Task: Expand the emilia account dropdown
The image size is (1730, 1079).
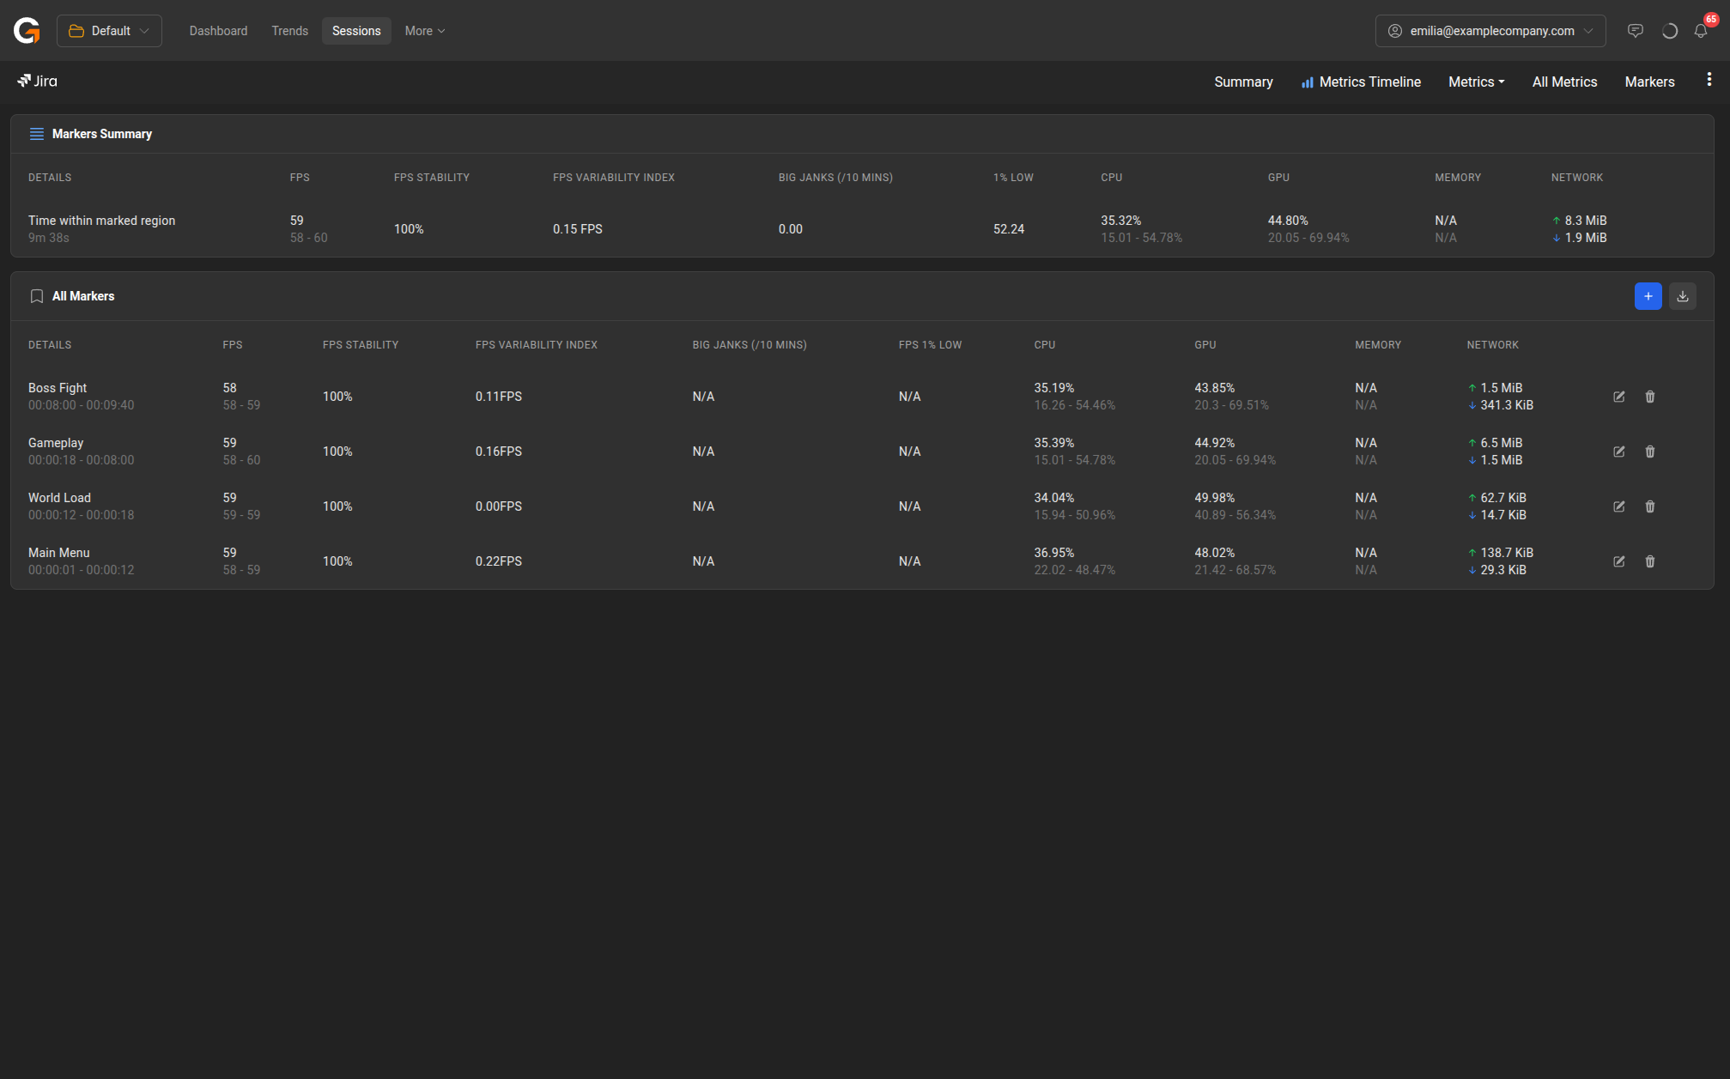Action: 1490,31
